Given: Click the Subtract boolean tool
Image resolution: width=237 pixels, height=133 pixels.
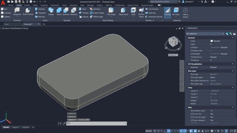Looking at the screenshot, I should (66, 11).
